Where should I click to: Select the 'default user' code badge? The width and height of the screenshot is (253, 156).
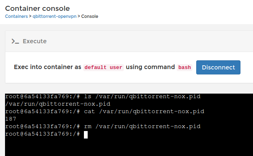(x=104, y=67)
